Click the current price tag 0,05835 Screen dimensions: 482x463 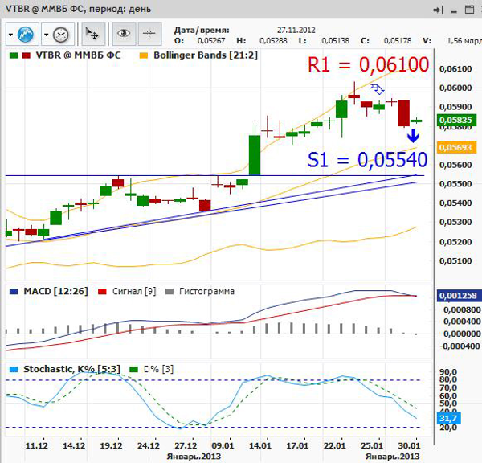456,120
